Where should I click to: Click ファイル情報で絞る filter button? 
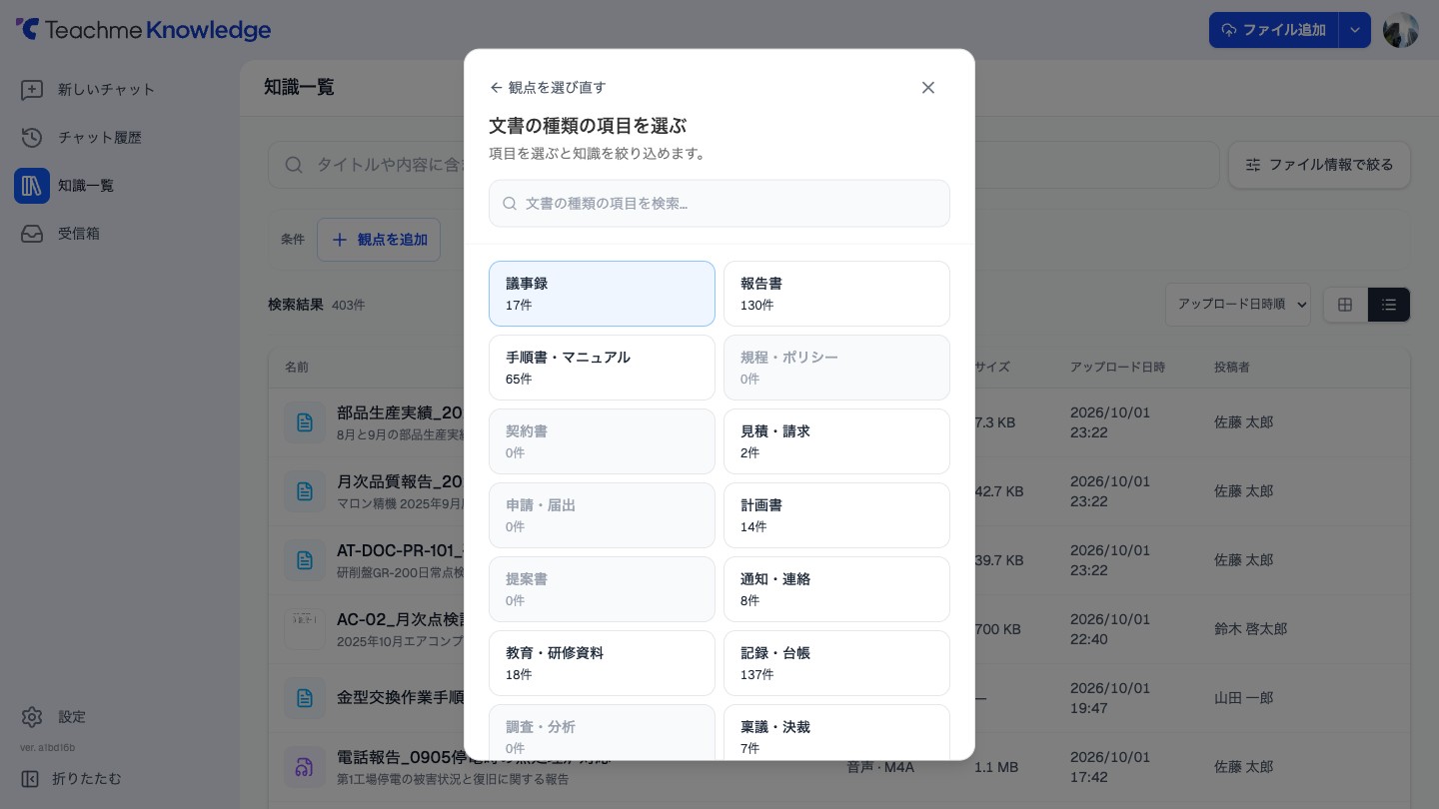[x=1319, y=165]
